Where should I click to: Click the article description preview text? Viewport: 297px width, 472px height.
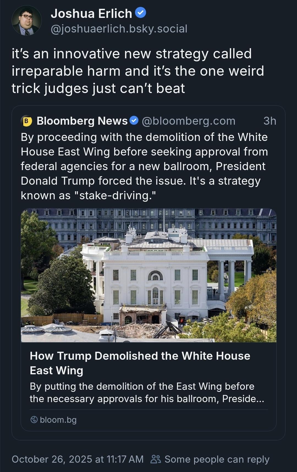click(x=147, y=392)
